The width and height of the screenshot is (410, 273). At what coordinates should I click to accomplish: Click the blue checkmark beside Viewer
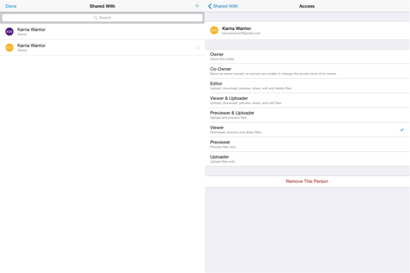click(x=402, y=129)
